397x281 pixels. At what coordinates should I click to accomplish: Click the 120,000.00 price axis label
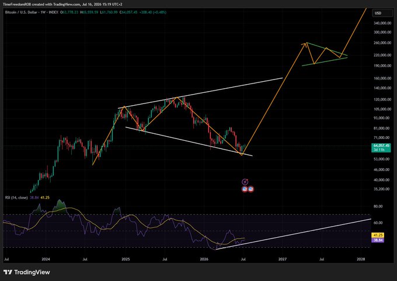click(382, 99)
